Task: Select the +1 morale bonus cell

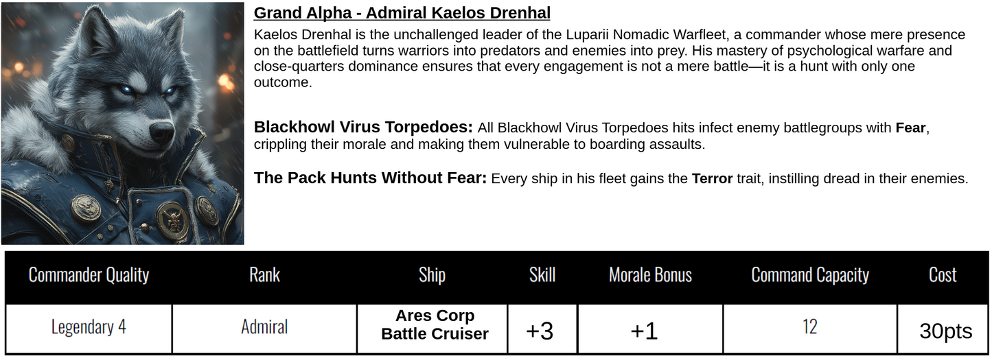Action: (644, 331)
